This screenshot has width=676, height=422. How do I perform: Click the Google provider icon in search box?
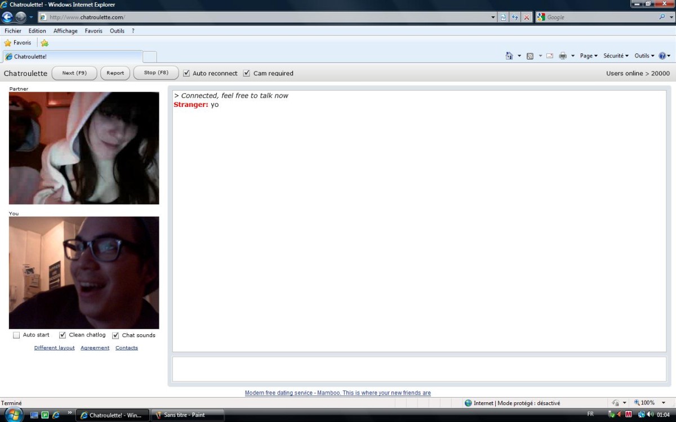click(x=541, y=17)
